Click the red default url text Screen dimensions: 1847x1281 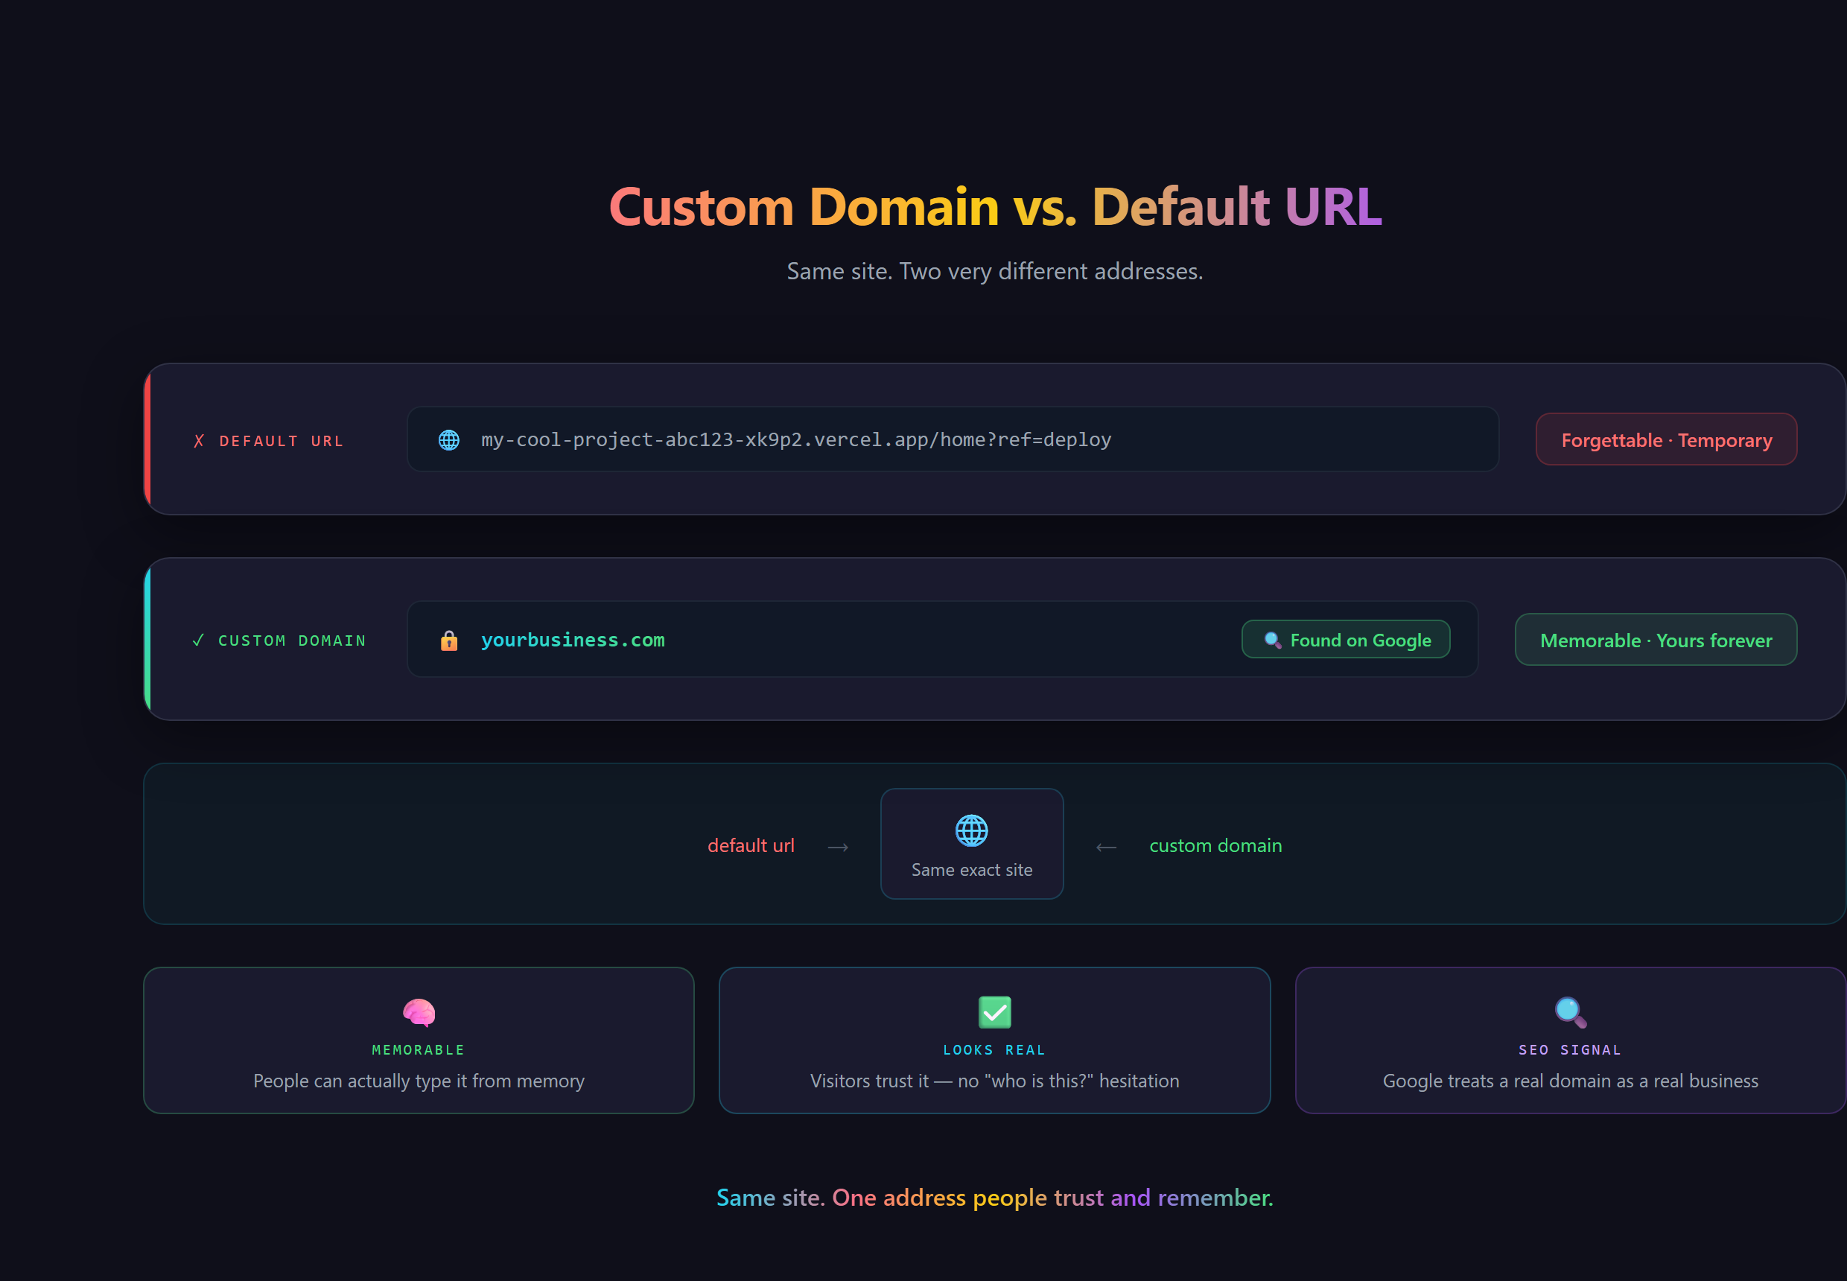coord(751,845)
